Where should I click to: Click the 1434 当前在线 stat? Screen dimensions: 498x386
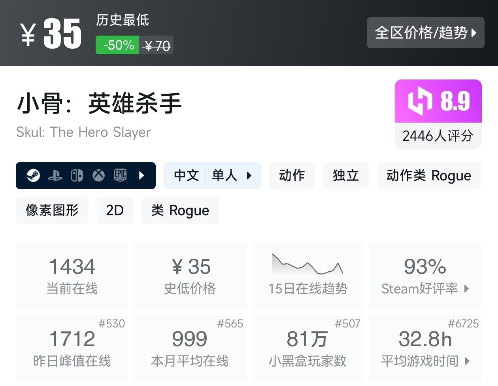[x=72, y=276]
